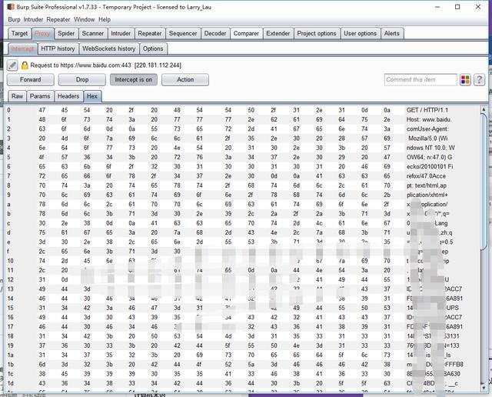Click the 'GET / HTTP/1.1' ASCII cell
Screen dimensions: 492x397
coord(427,110)
